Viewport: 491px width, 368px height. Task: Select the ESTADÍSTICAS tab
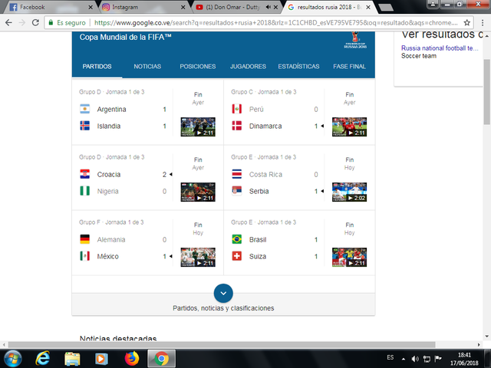click(x=298, y=67)
